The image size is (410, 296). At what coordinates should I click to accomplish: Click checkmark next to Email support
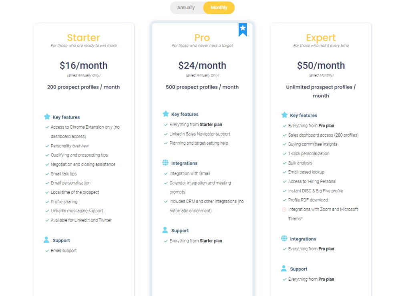coord(47,251)
